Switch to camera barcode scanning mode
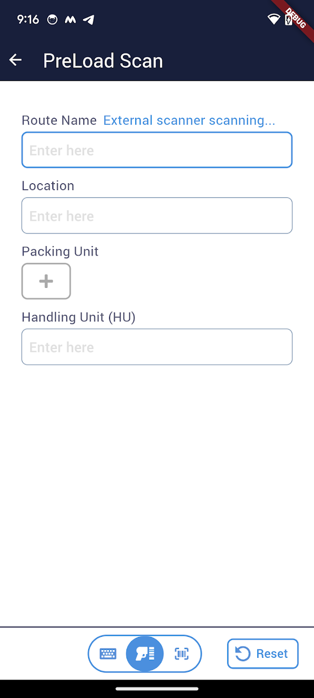The width and height of the screenshot is (314, 698). coord(181,653)
